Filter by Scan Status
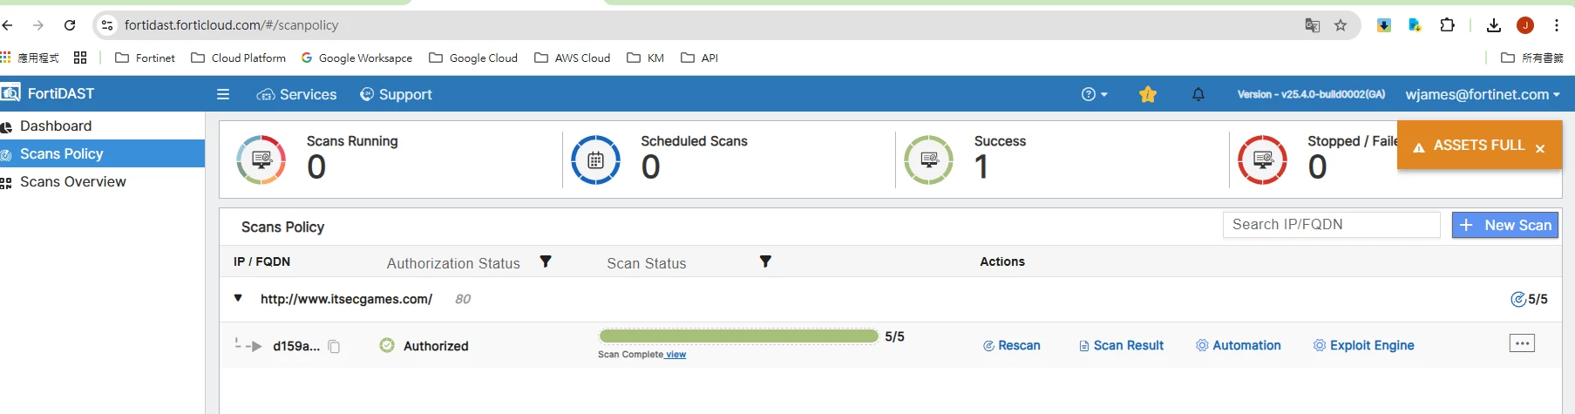Image resolution: width=1575 pixels, height=414 pixels. tap(765, 261)
